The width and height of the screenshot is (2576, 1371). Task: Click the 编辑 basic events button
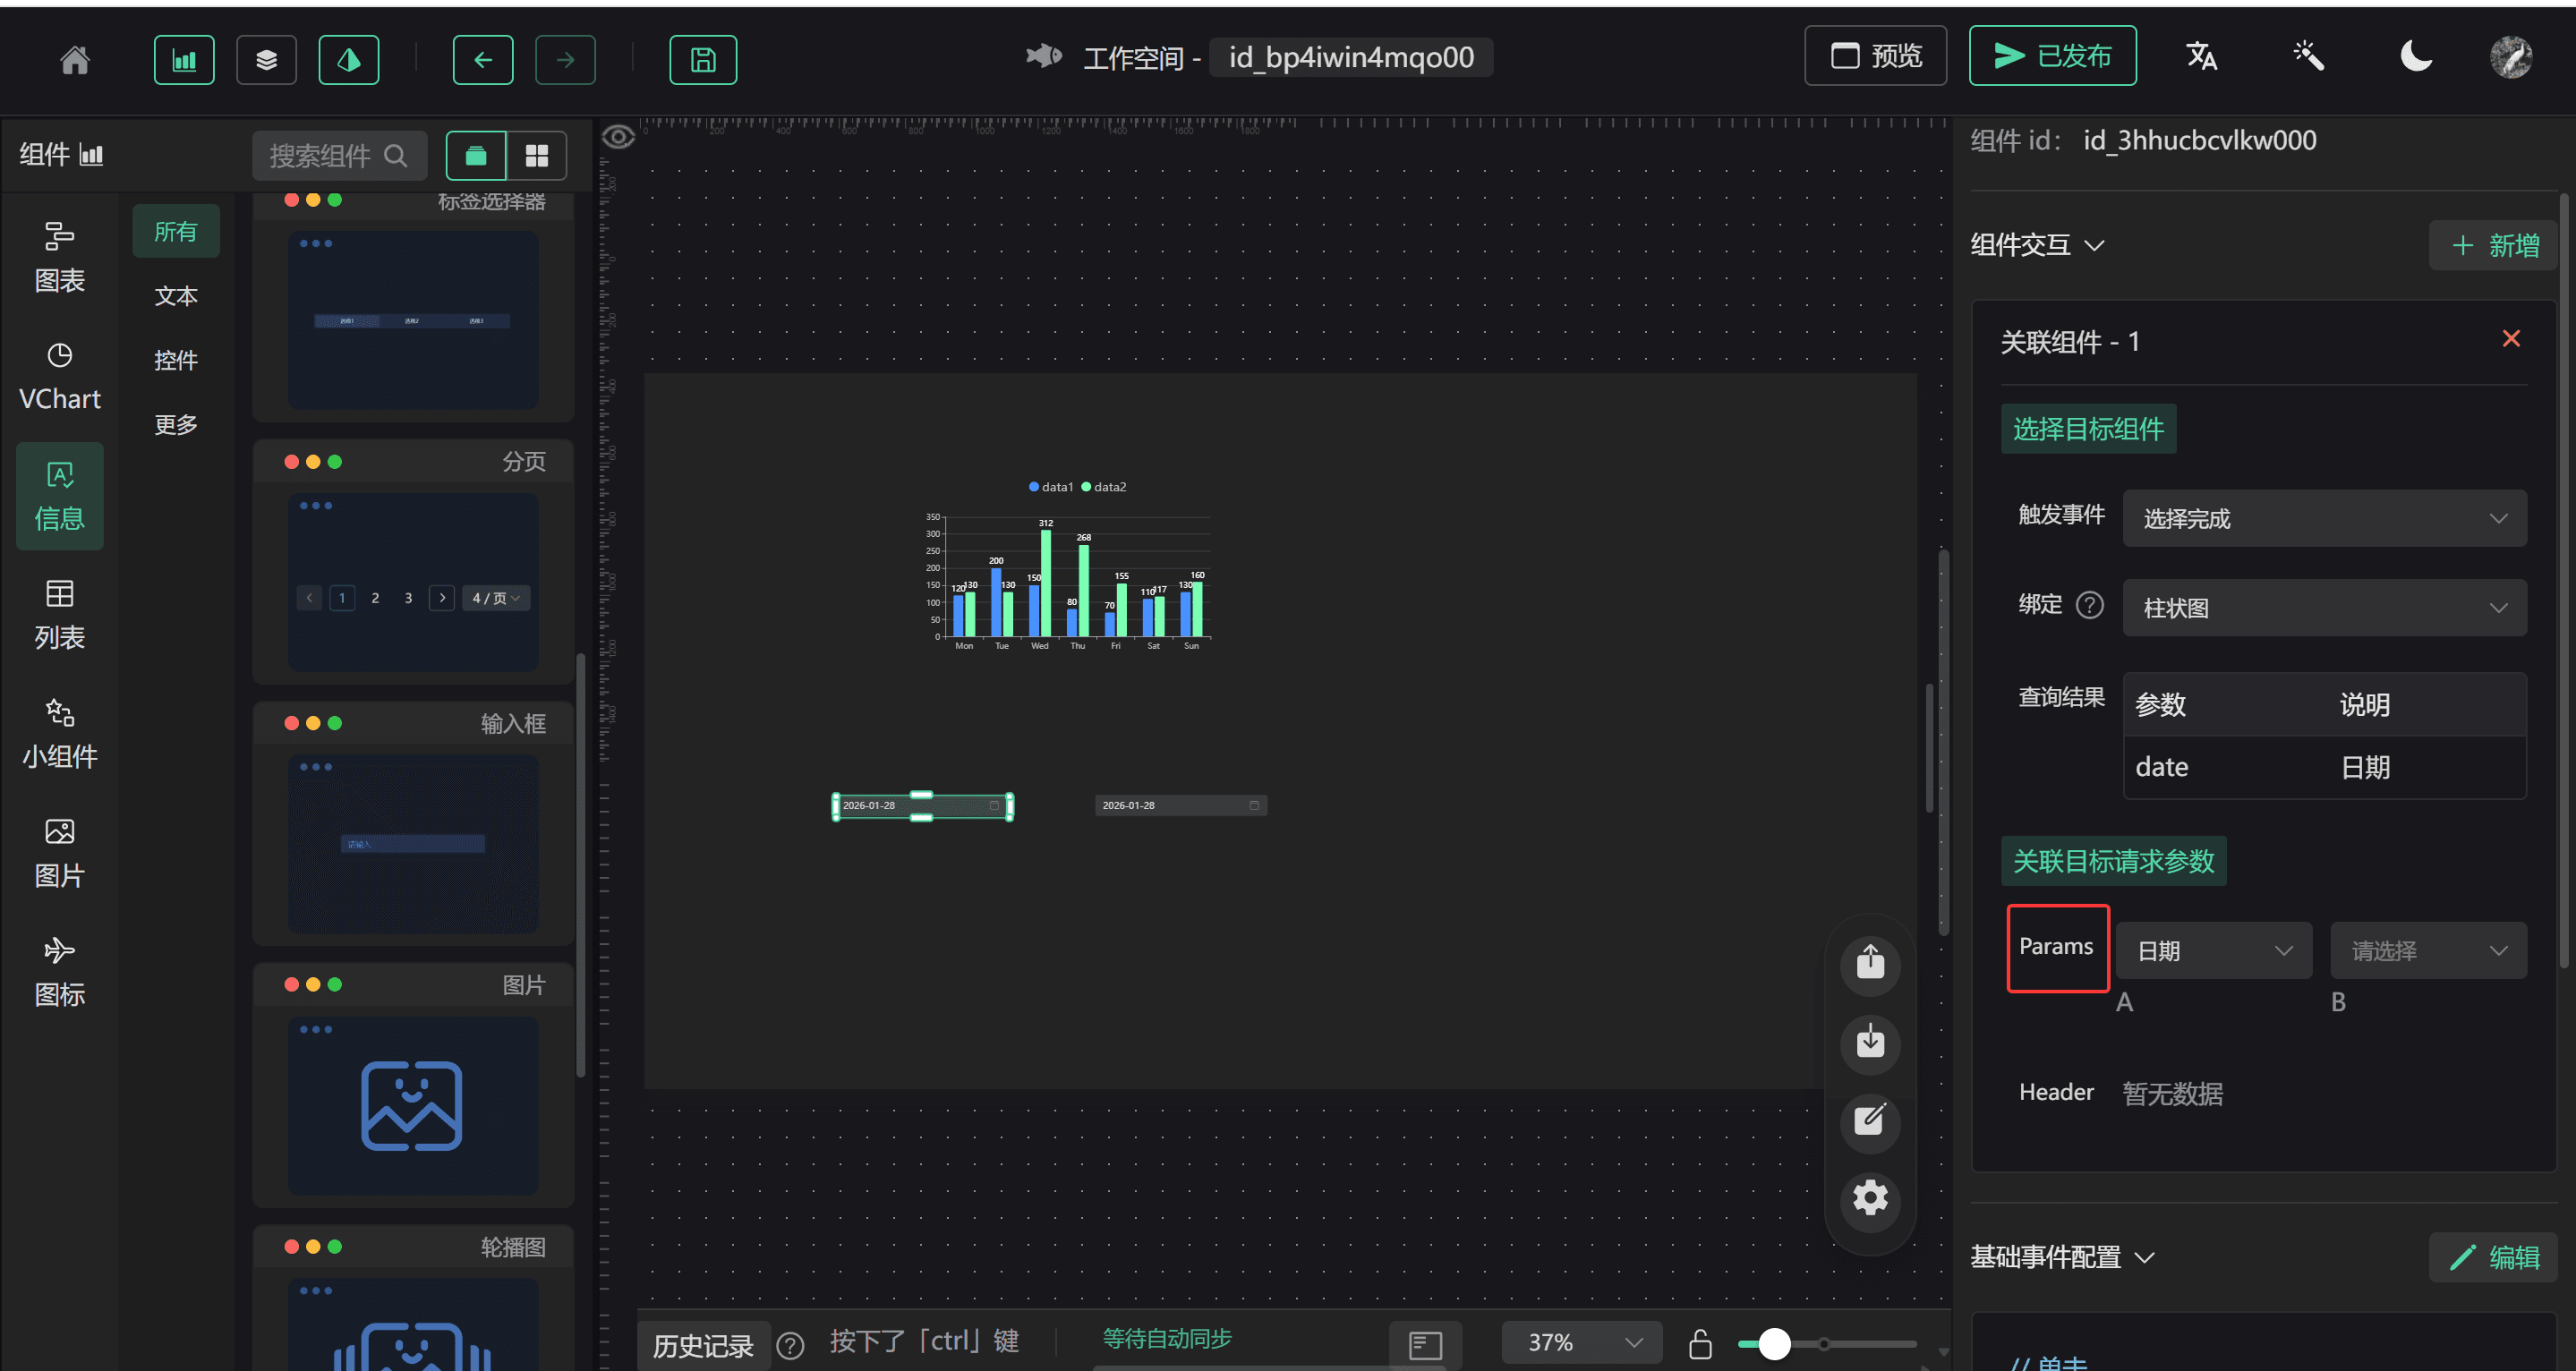click(2494, 1257)
